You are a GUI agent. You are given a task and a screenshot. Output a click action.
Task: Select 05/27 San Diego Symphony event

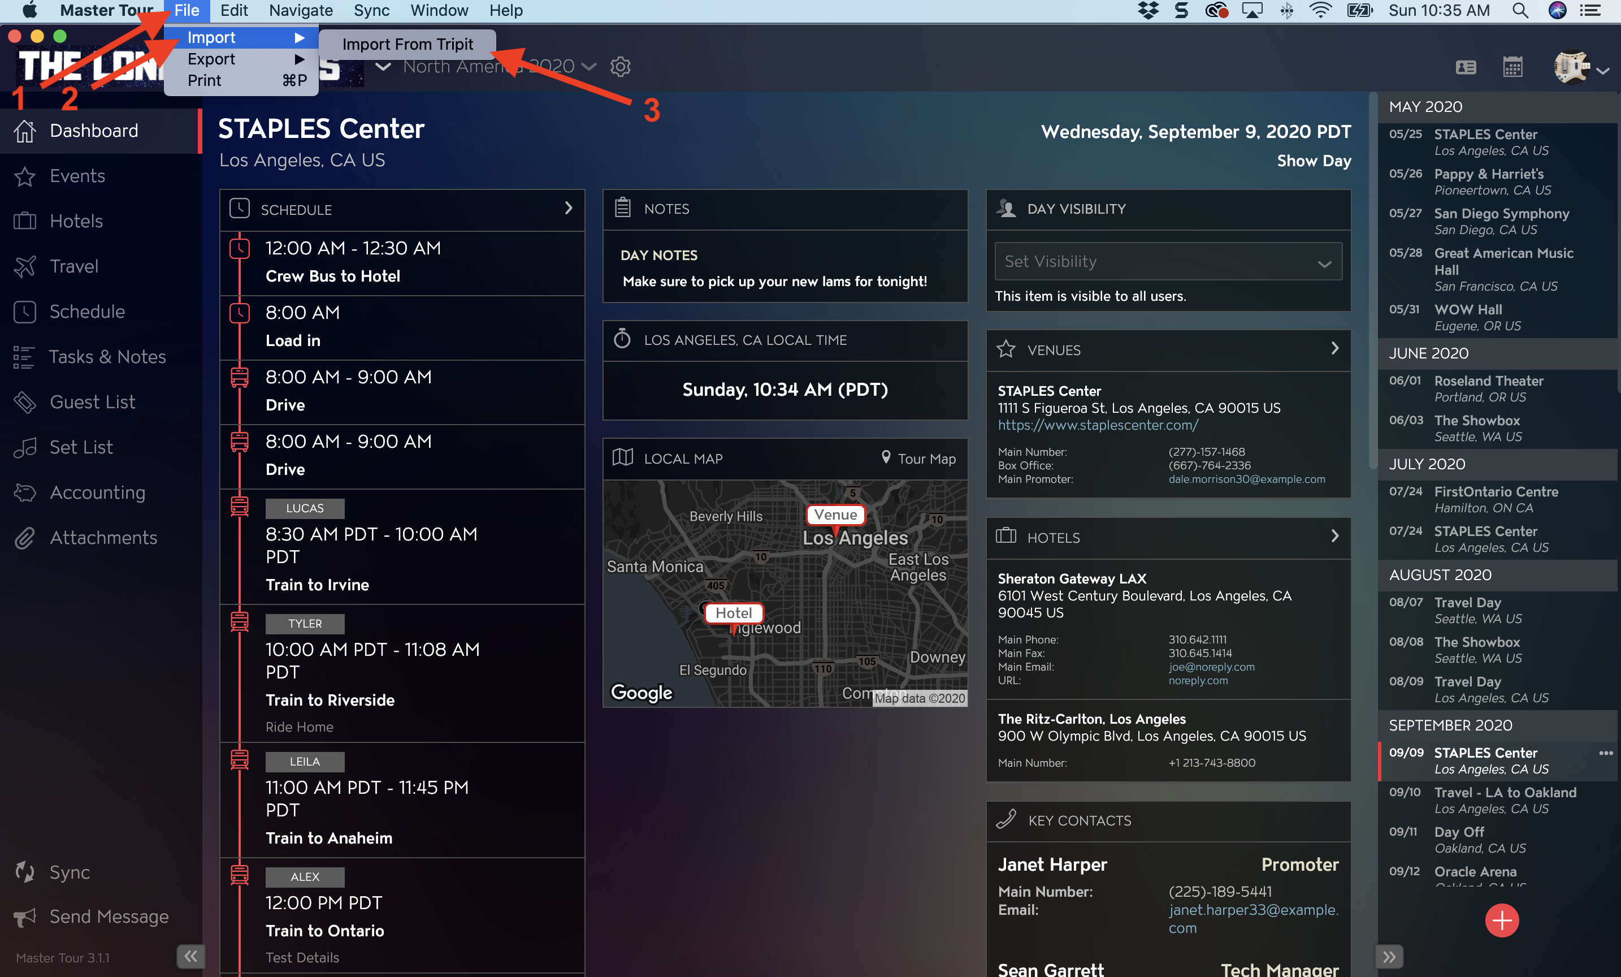[1497, 221]
